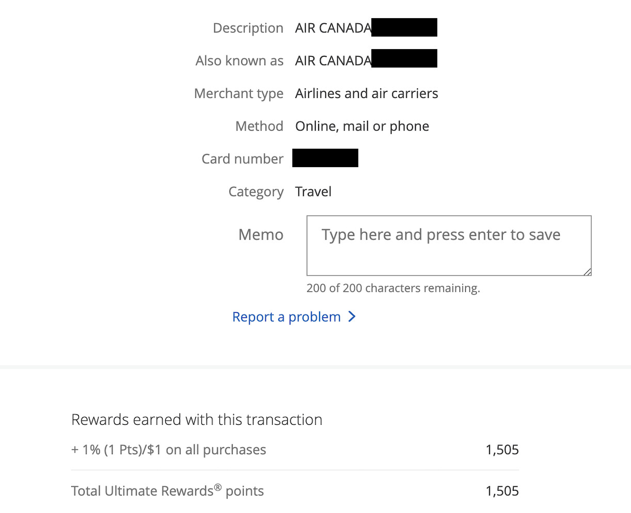This screenshot has width=631, height=513.
Task: Click the 1% on all purchases row label
Action: (x=169, y=450)
